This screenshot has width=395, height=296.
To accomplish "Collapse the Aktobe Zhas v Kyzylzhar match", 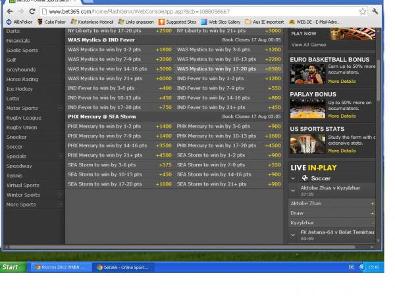I will click(293, 190).
